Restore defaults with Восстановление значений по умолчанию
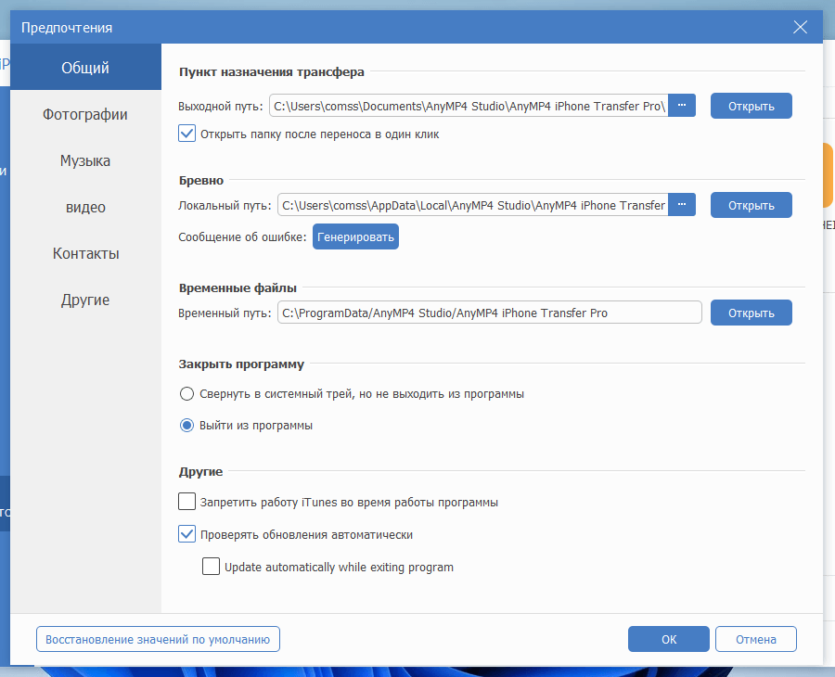835x677 pixels. pos(158,639)
